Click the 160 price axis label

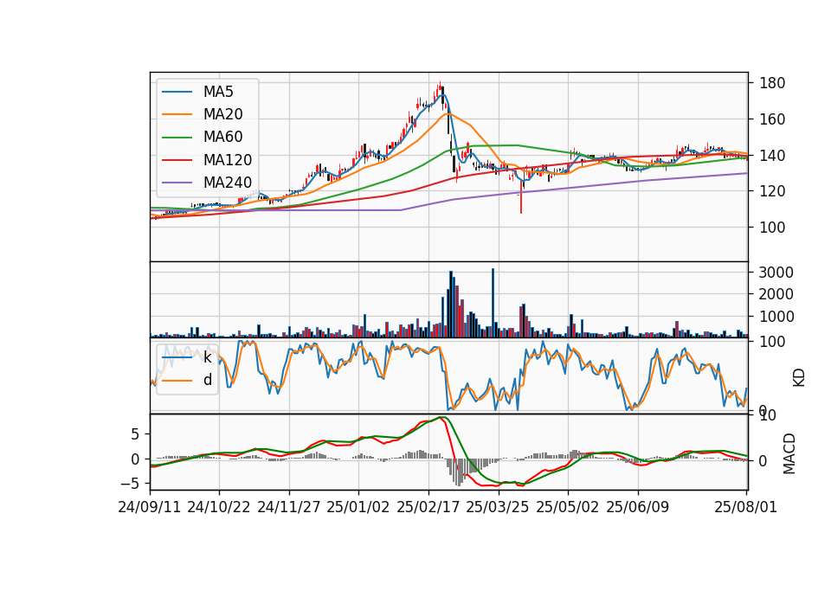pyautogui.click(x=772, y=119)
